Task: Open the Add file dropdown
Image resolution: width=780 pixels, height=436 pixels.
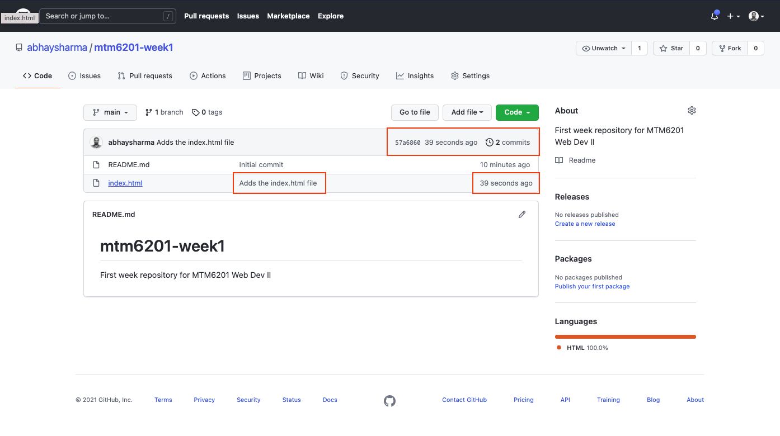Action: click(x=467, y=112)
